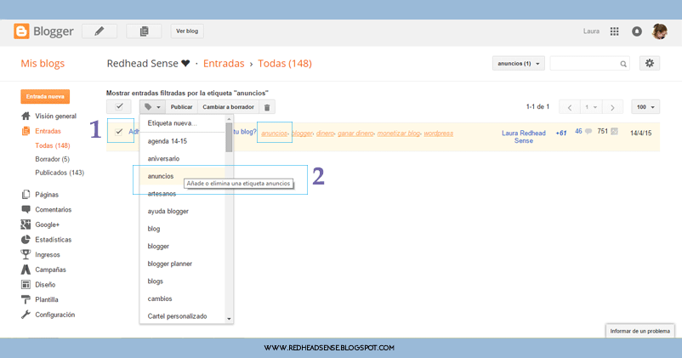682x358 pixels.
Task: Click Cambiar a borrador button
Action: [x=229, y=107]
